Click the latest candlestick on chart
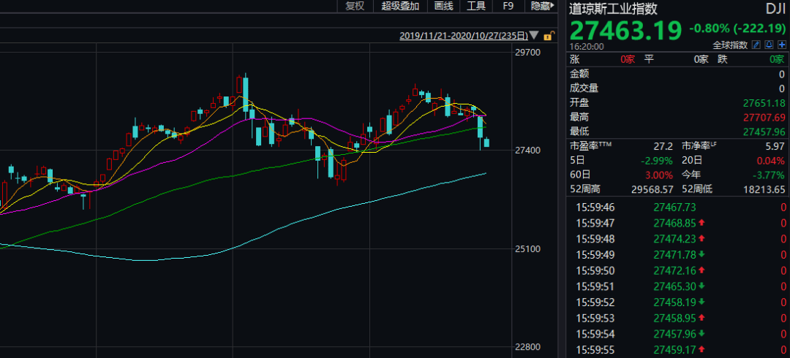Screen dimensions: 790x358 (x=486, y=143)
